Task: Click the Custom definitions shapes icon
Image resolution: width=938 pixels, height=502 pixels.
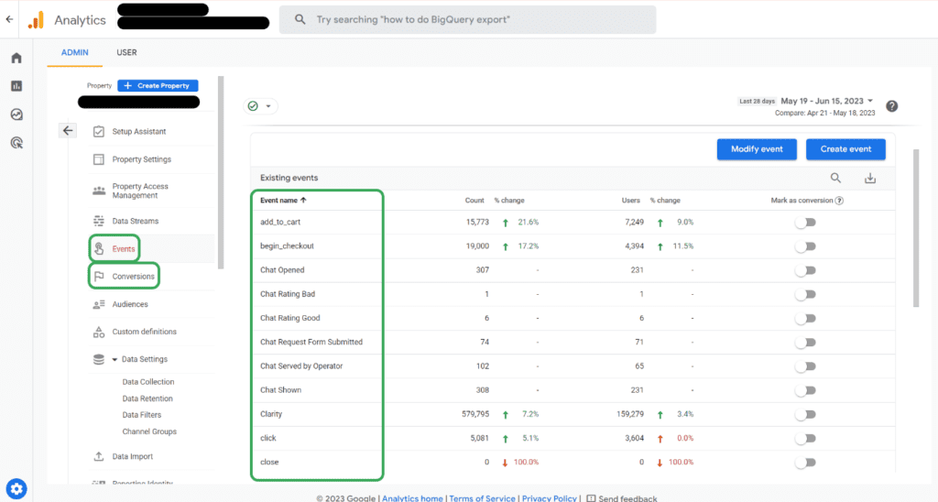Action: tap(99, 332)
